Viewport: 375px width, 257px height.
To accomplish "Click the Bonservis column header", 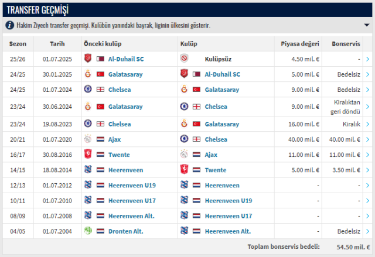I will pos(346,44).
